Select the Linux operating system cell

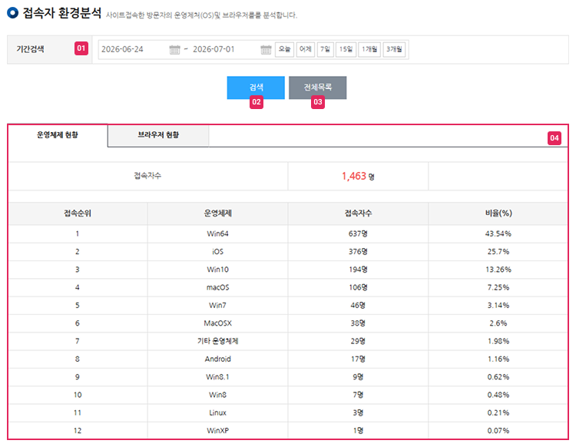[x=218, y=413]
